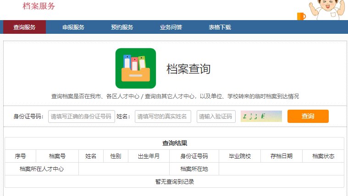Click into the 姓名 text field
Image resolution: width=348 pixels, height=196 pixels.
tap(163, 117)
